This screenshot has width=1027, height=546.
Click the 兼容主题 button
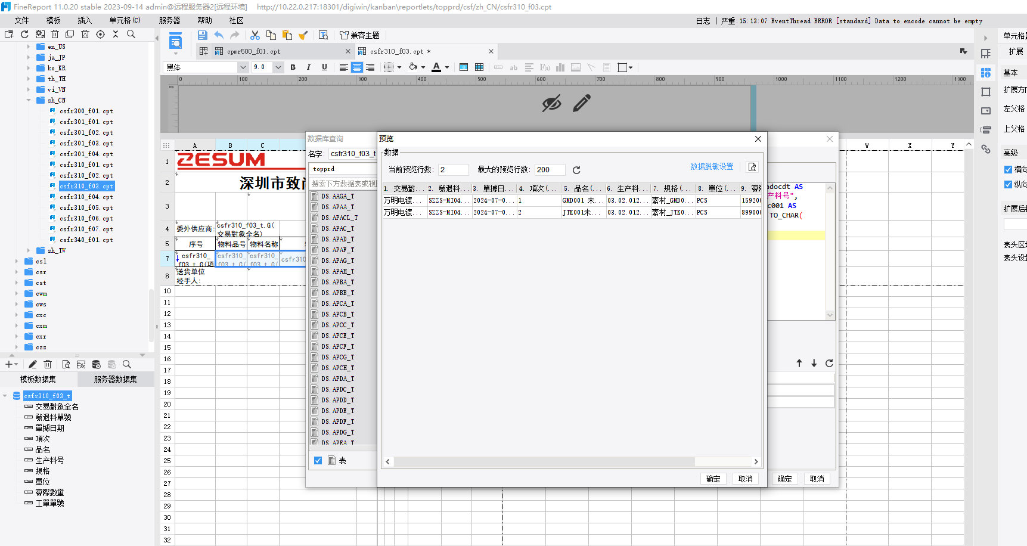(359, 35)
